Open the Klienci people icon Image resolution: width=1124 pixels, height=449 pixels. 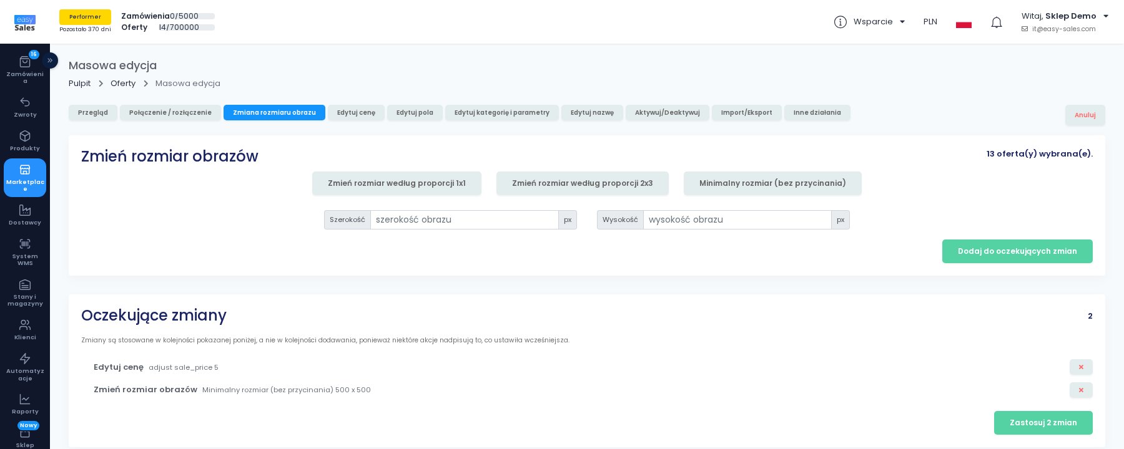(x=25, y=325)
